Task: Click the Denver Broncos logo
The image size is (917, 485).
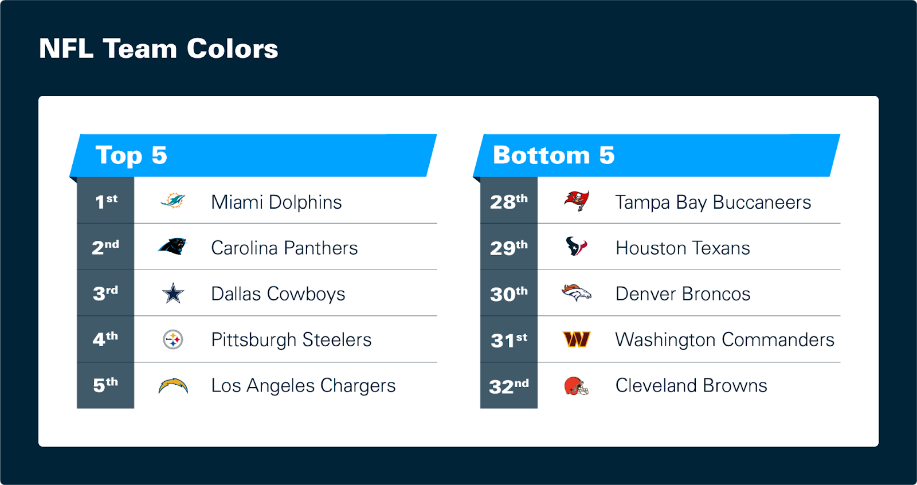Action: point(577,293)
